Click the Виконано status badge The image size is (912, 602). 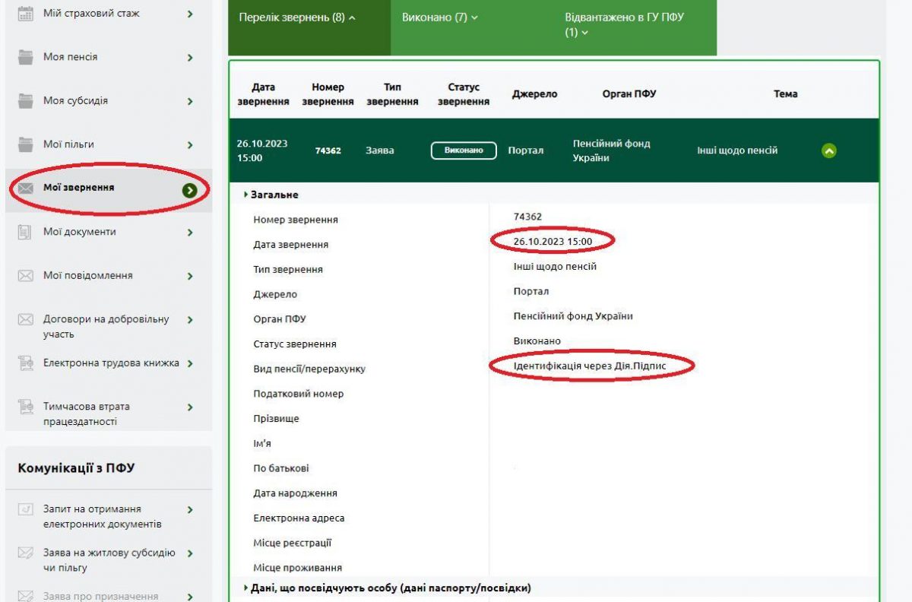point(464,150)
